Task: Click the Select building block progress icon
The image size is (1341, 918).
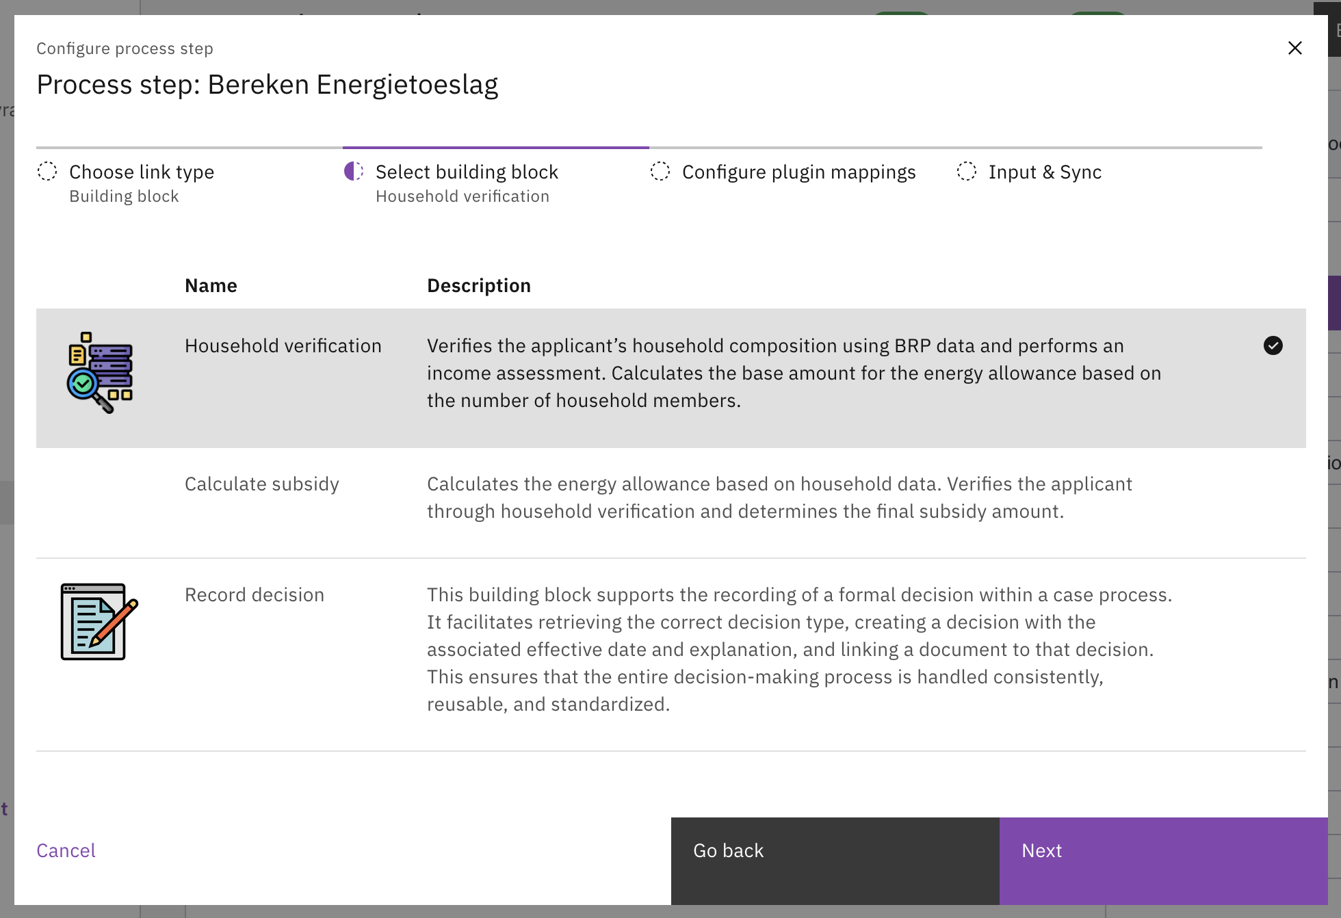Action: point(354,171)
